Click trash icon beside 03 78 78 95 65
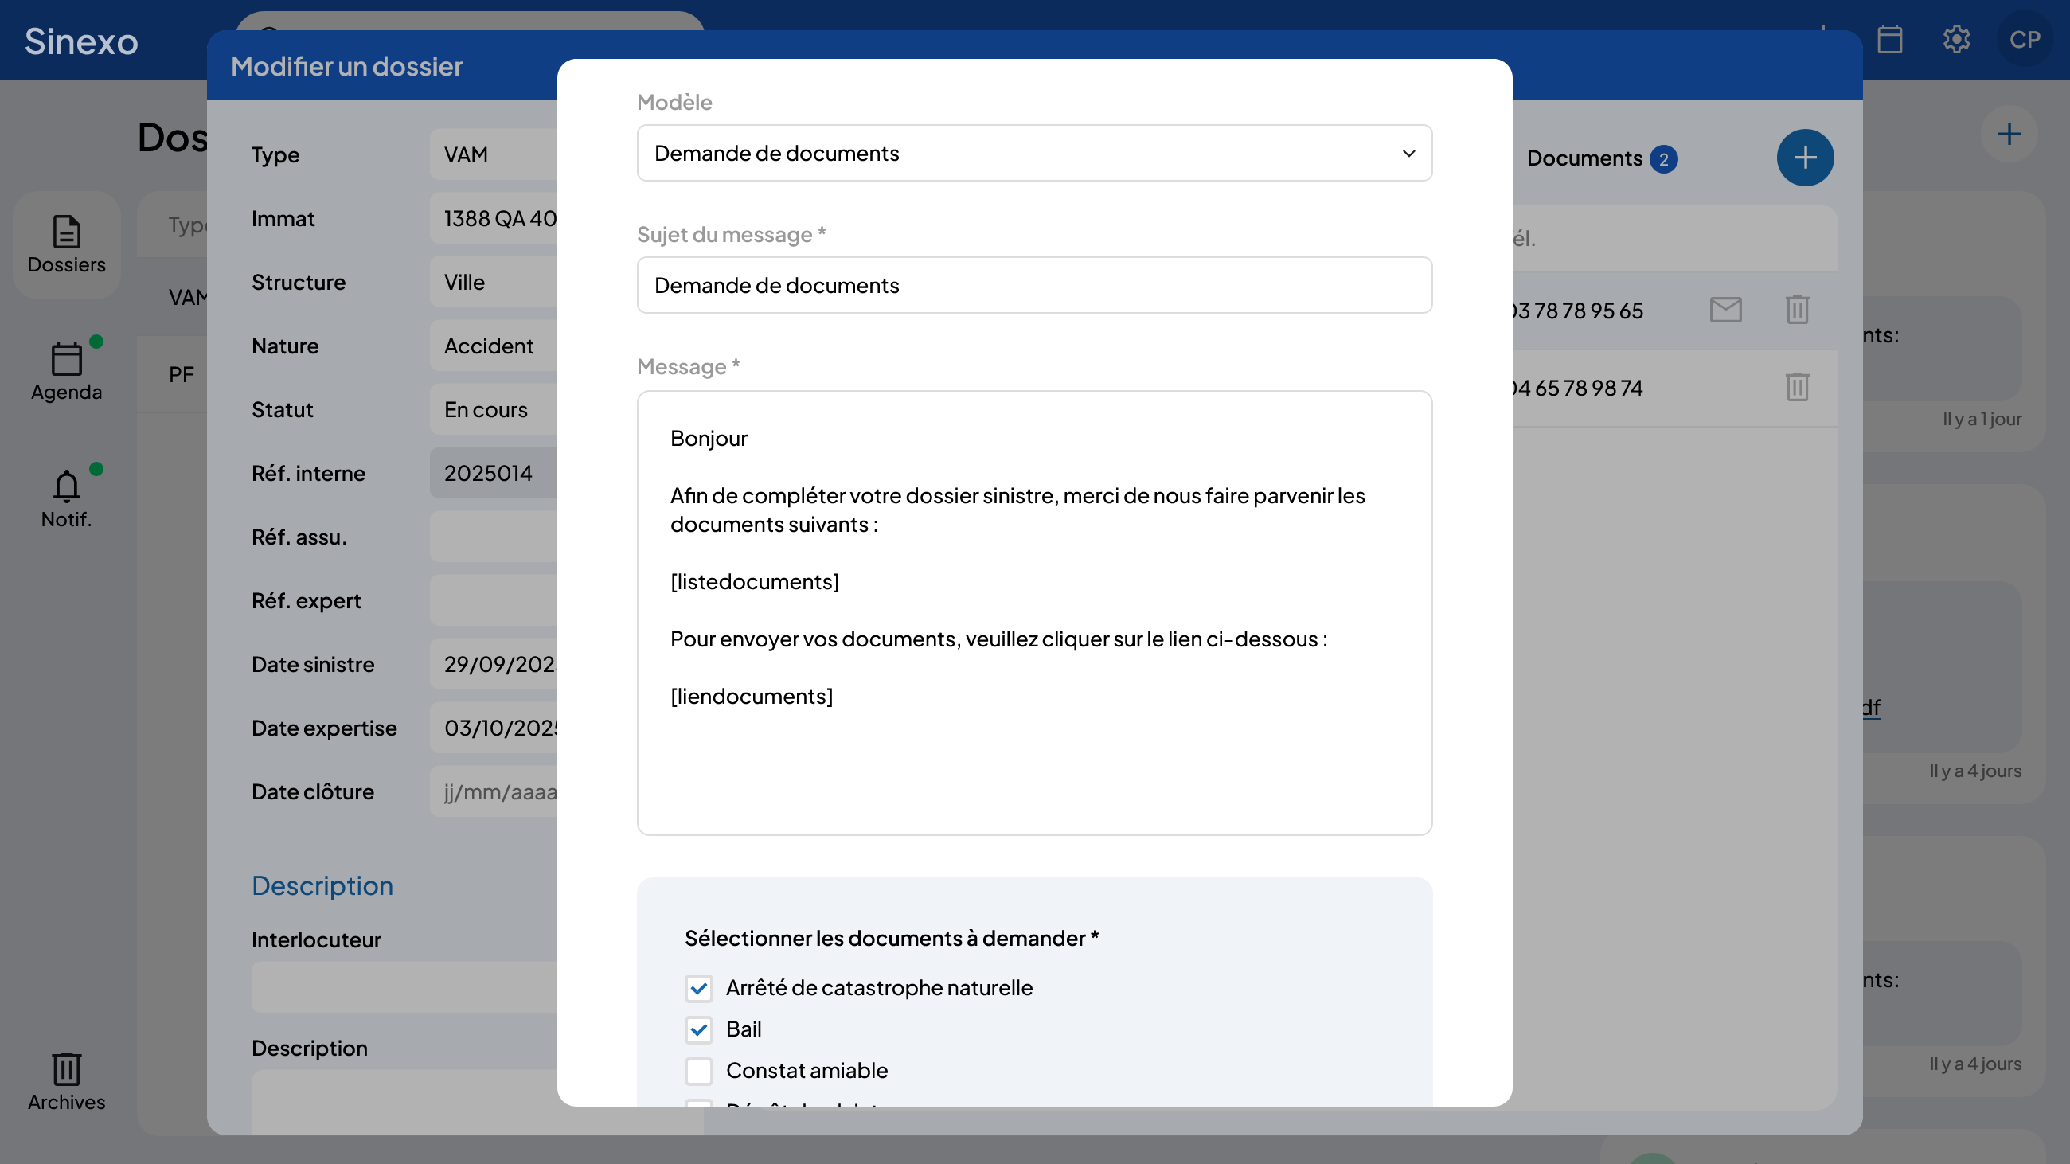Image resolution: width=2070 pixels, height=1164 pixels. point(1797,310)
